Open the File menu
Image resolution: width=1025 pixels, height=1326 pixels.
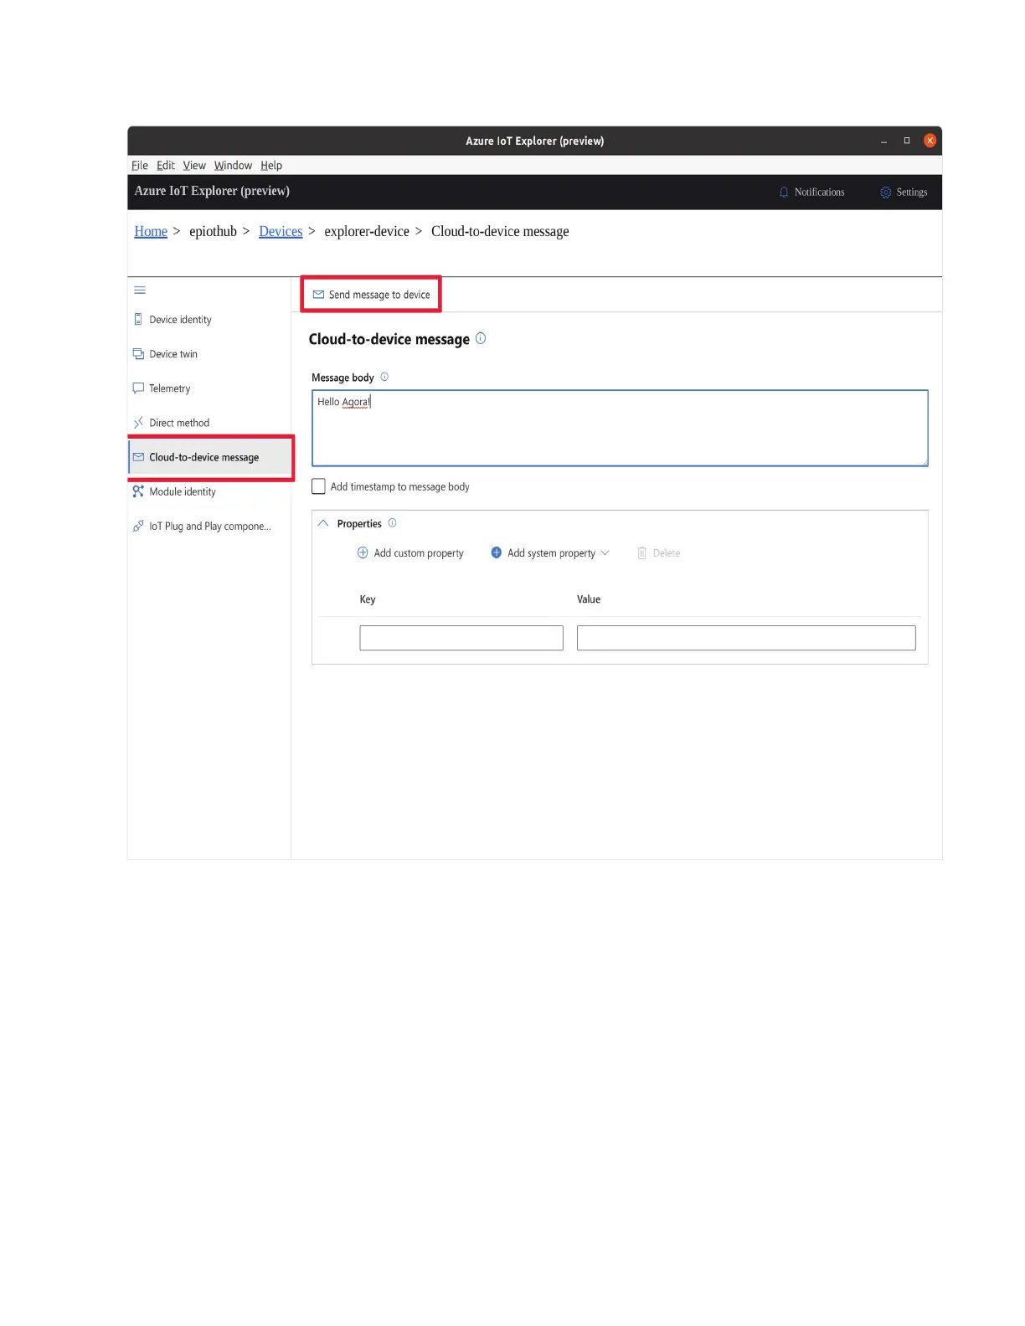click(139, 165)
